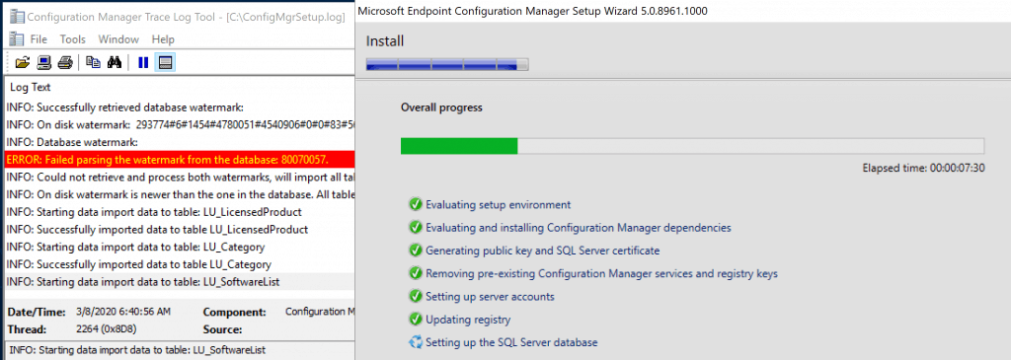The width and height of the screenshot is (1011, 360).
Task: Click the Pause toolbar icon
Action: pos(143,62)
